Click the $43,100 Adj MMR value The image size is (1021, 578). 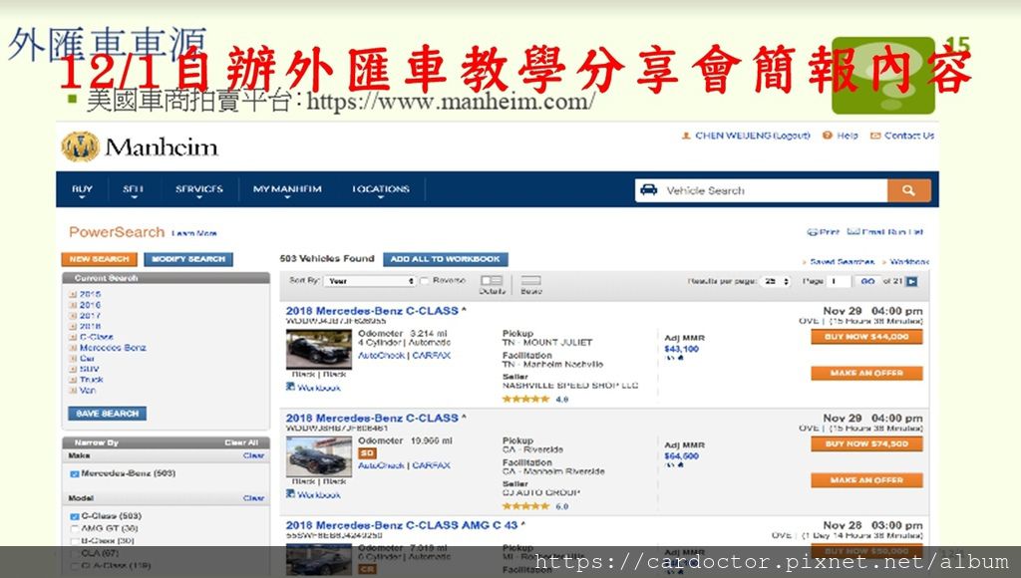(x=681, y=349)
